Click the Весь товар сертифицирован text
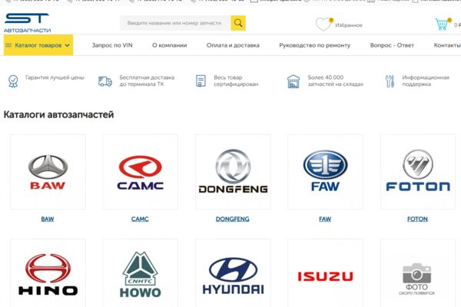This screenshot has width=461, height=307. [x=236, y=81]
